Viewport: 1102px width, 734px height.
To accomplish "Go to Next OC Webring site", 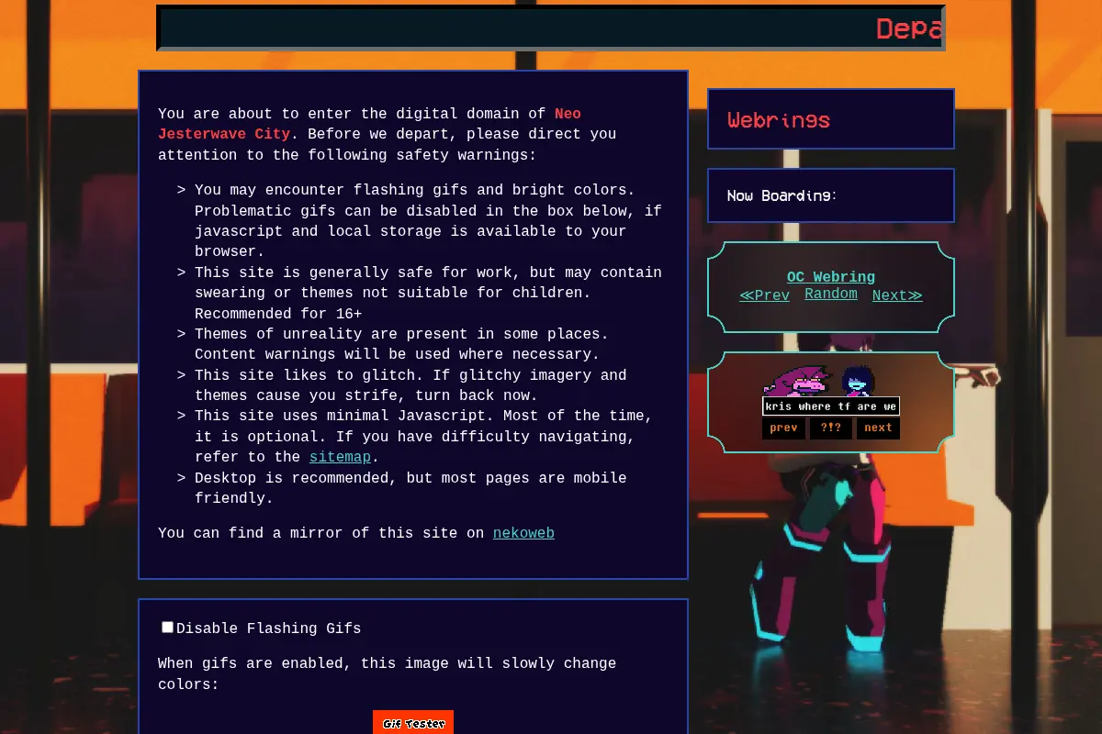I will pos(897,295).
